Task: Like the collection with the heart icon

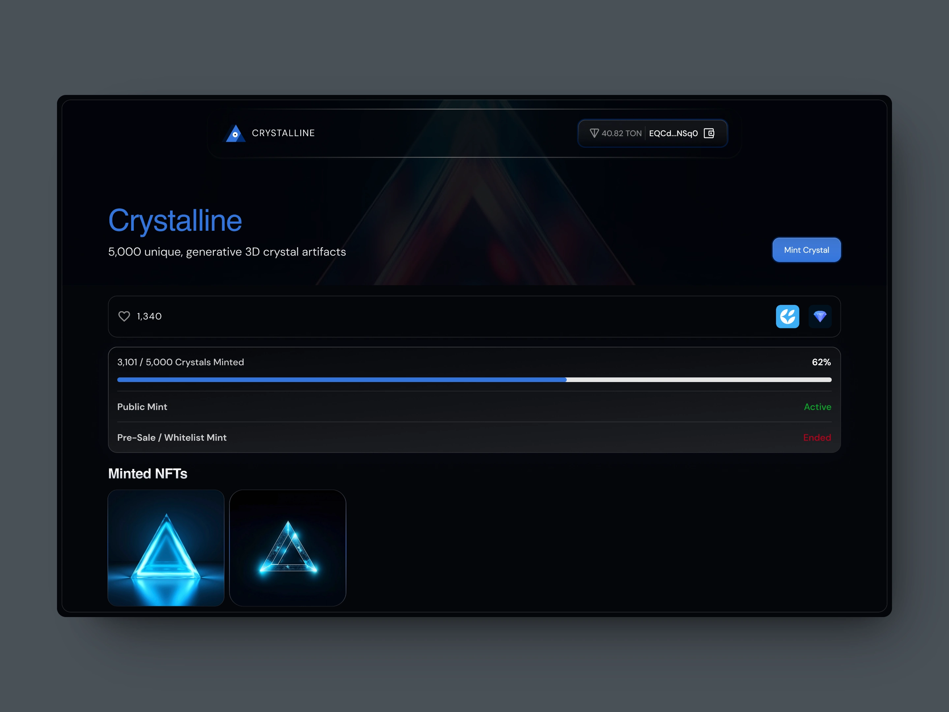Action: coord(124,316)
